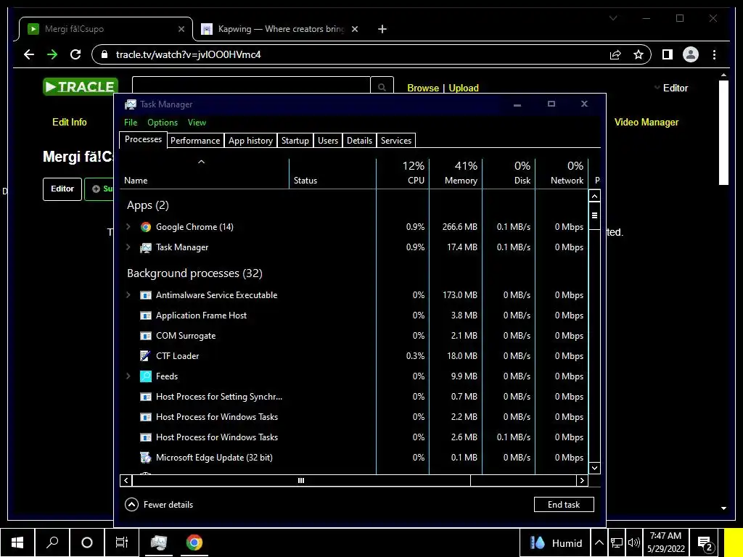This screenshot has width=743, height=557.
Task: Switch to the Startup tab
Action: point(295,141)
